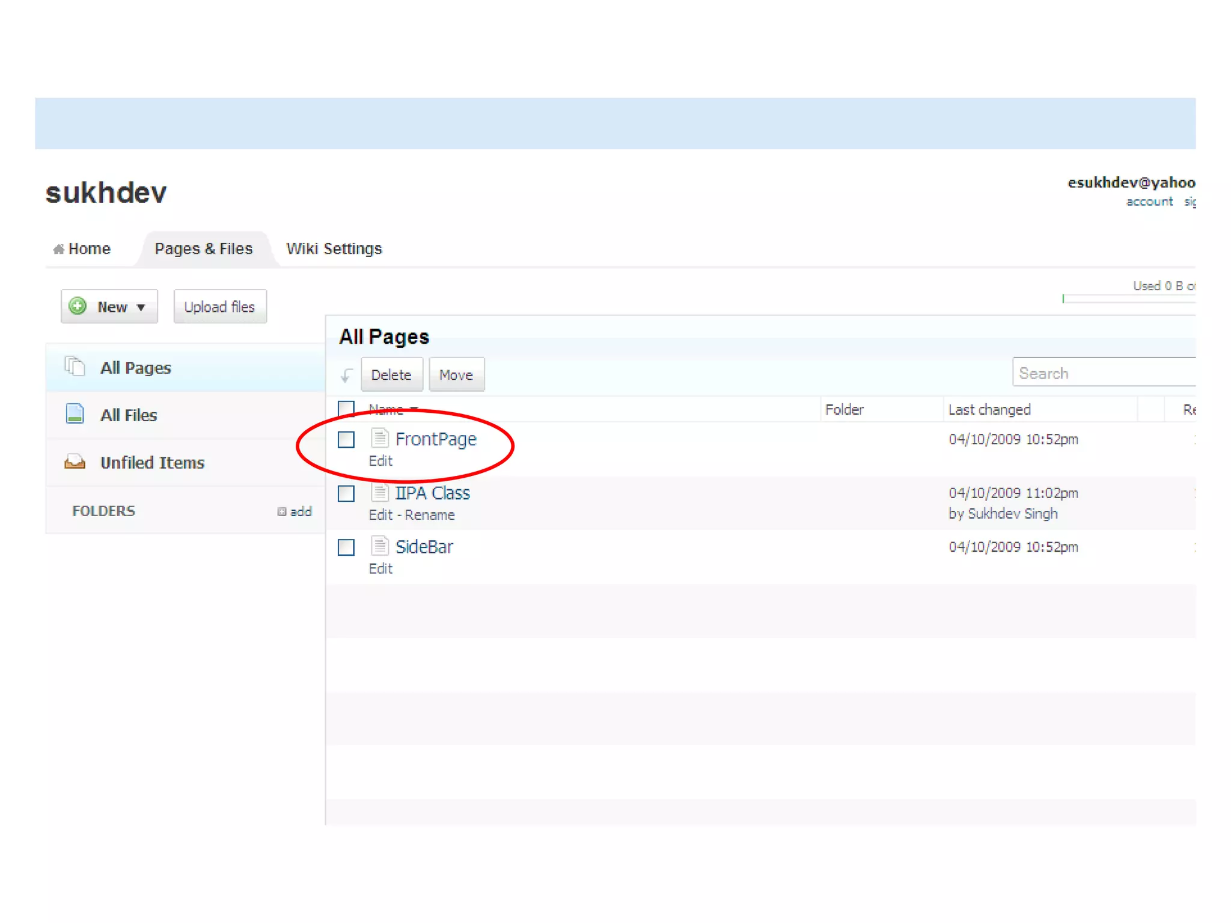Click the home icon beside Home
This screenshot has height=923, width=1231.
click(58, 249)
